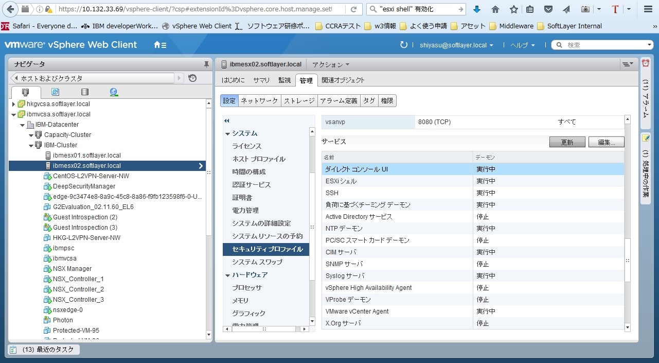
Task: Click the 更新 button for services
Action: [567, 142]
